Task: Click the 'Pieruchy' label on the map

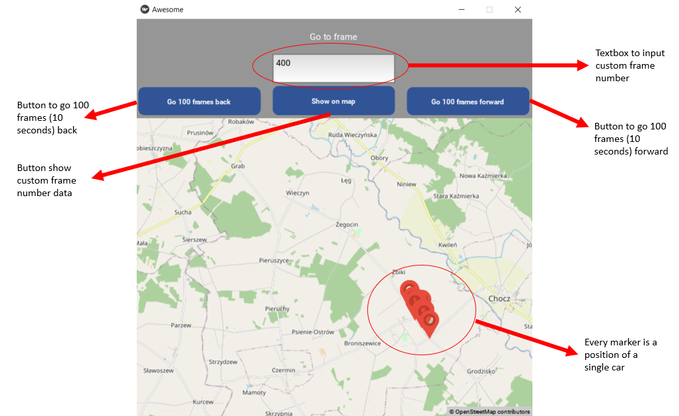Action: point(277,308)
